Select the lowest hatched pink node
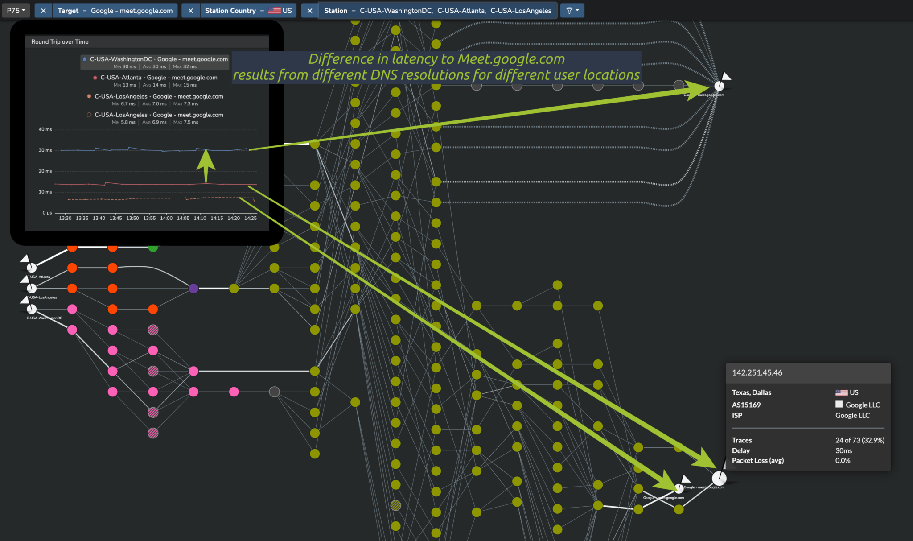The height and width of the screenshot is (541, 913). coord(153,433)
